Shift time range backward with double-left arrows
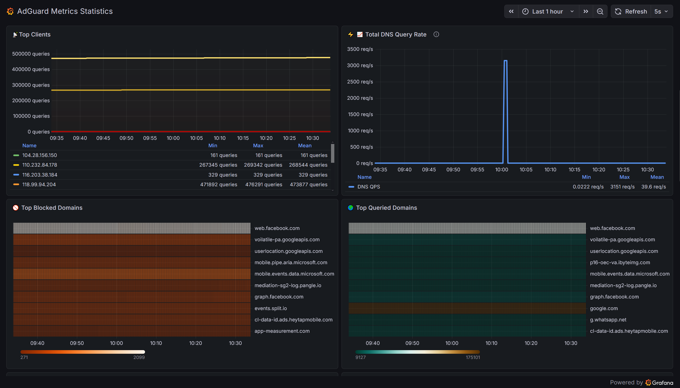The width and height of the screenshot is (680, 388). (511, 11)
